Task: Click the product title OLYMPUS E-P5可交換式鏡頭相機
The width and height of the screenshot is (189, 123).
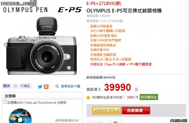Action: point(124,11)
